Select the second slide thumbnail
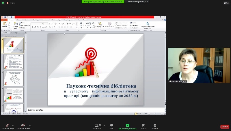The image size is (231, 131). (x=14, y=62)
